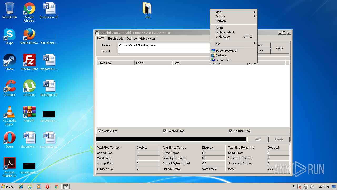The image size is (337, 190).
Task: Open the Help / About tab
Action: coord(147,39)
